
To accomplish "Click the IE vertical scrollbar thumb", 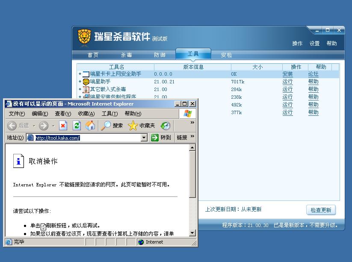I will tap(192, 174).
